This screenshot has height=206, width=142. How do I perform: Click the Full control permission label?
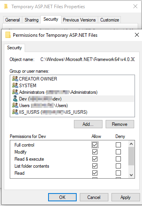24,145
